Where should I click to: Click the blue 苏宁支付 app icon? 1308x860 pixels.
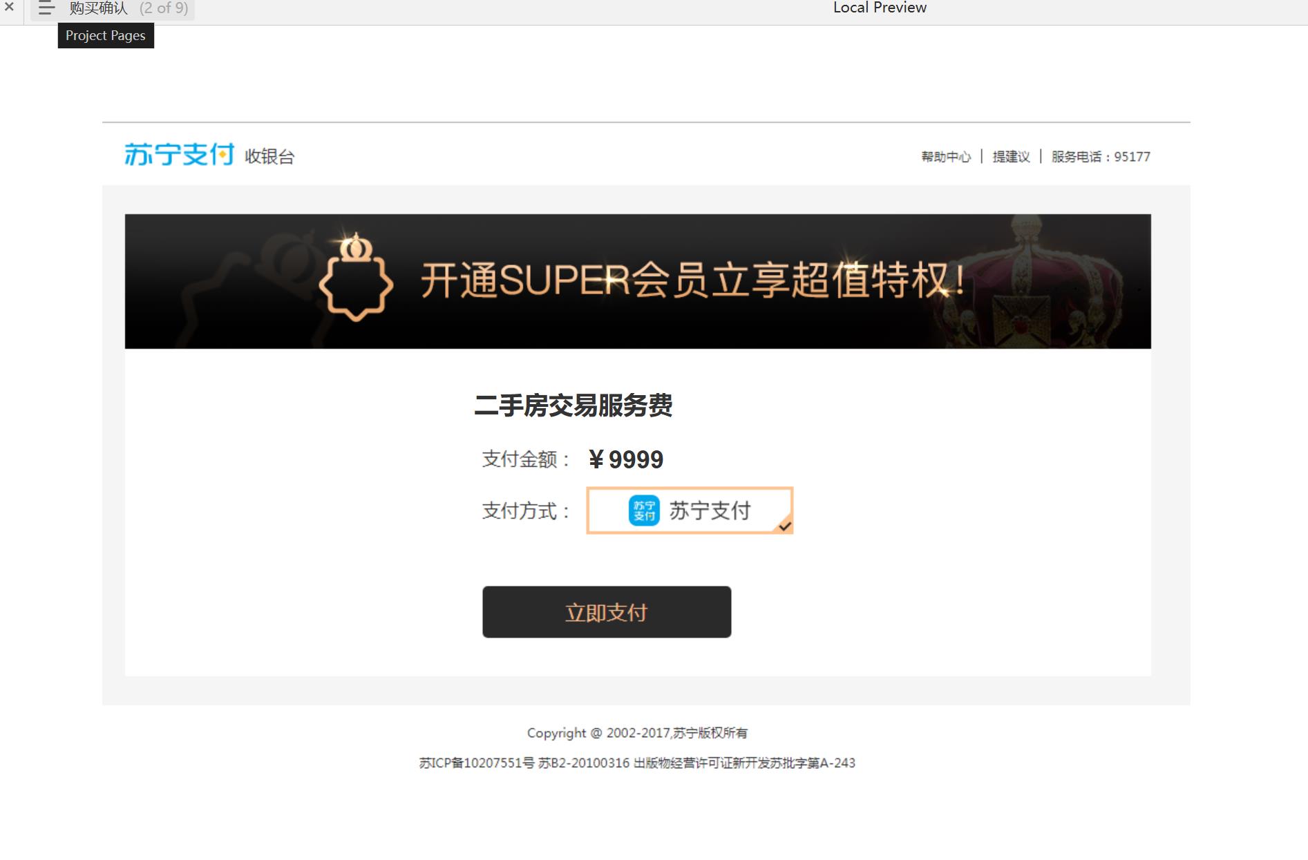pyautogui.click(x=644, y=510)
